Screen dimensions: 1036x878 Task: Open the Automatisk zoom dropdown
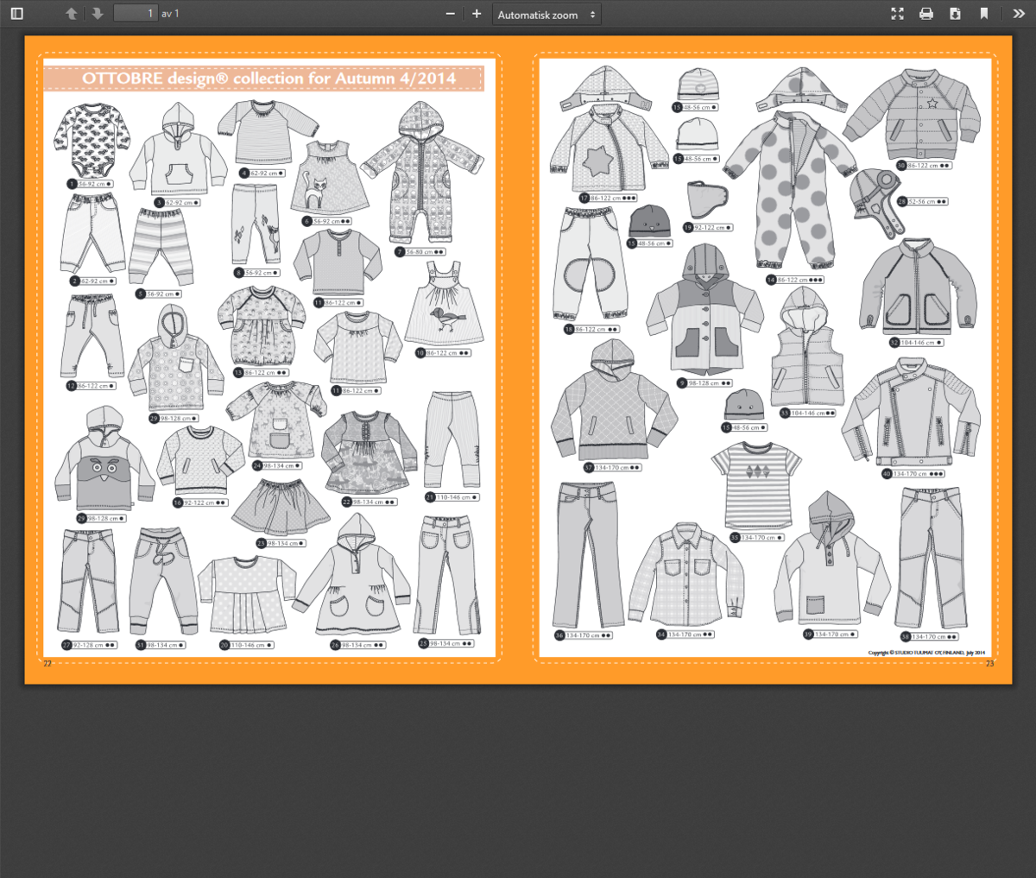(x=546, y=15)
